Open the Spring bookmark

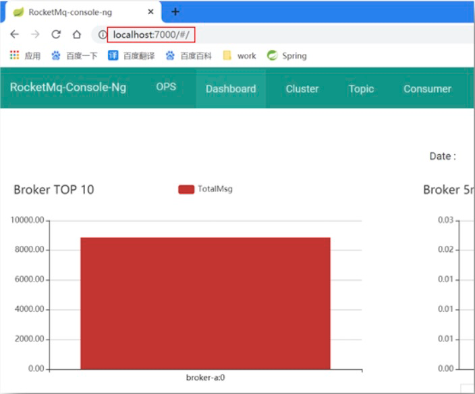point(287,56)
